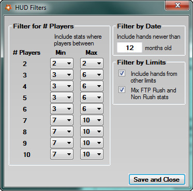Screen dimensions: 193x191
Task: Click the months old input field
Action: (x=129, y=47)
